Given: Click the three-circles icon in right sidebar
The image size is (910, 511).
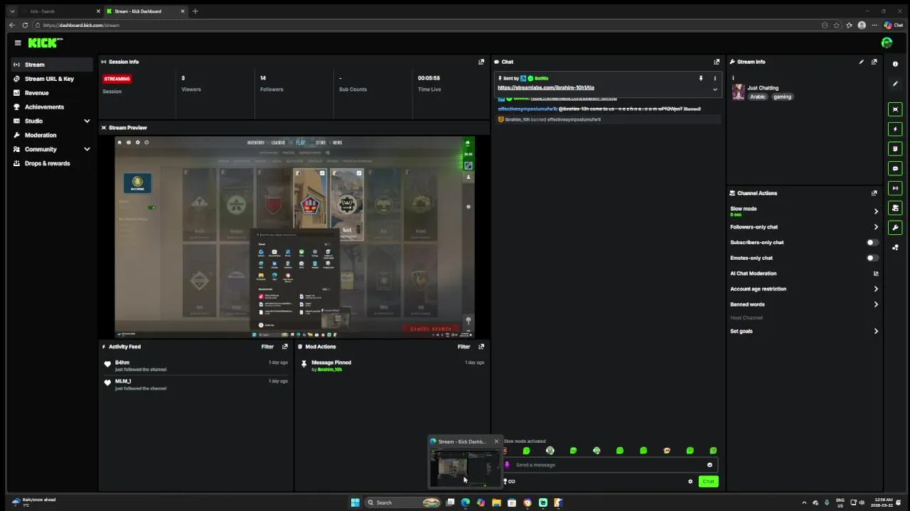Looking at the screenshot, I should click(x=895, y=248).
